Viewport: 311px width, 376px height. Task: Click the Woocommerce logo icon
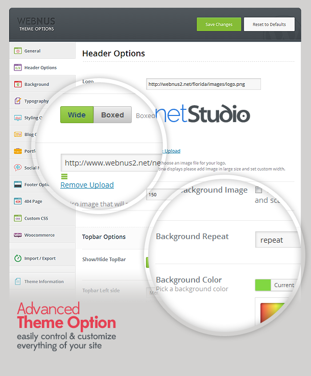point(18,235)
